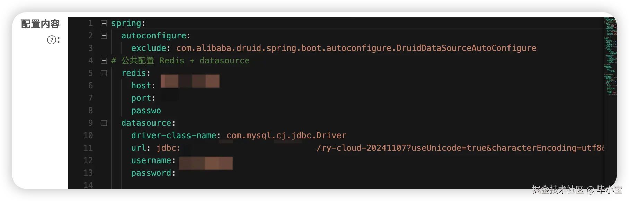Click the 'host:' key
The image size is (629, 201).
point(143,86)
